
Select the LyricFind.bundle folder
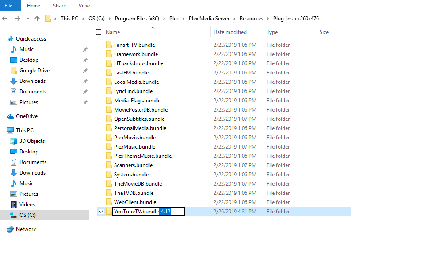(x=133, y=91)
